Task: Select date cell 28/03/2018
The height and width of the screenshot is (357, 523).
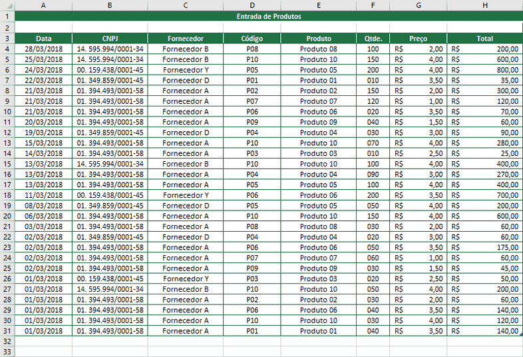Action: (x=43, y=49)
